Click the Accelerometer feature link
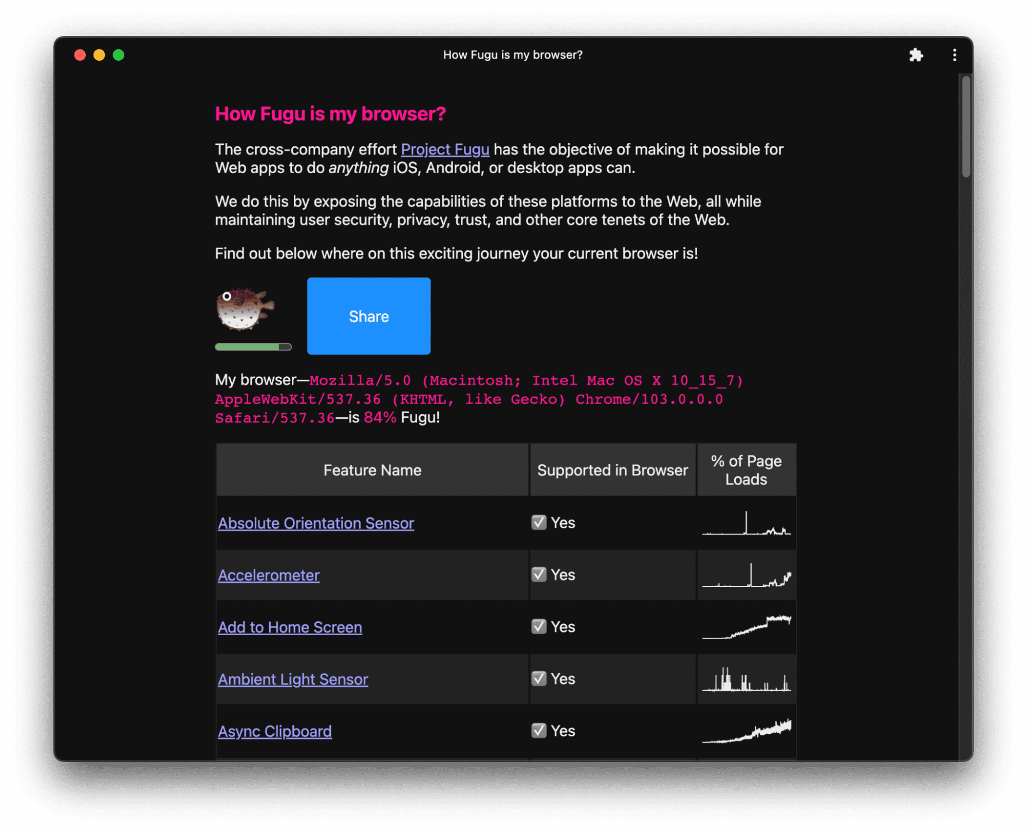Screen dimensions: 1027x833 [268, 574]
